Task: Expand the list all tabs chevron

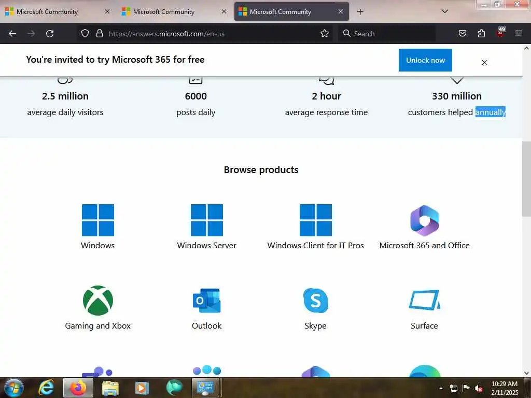Action: coord(444,11)
